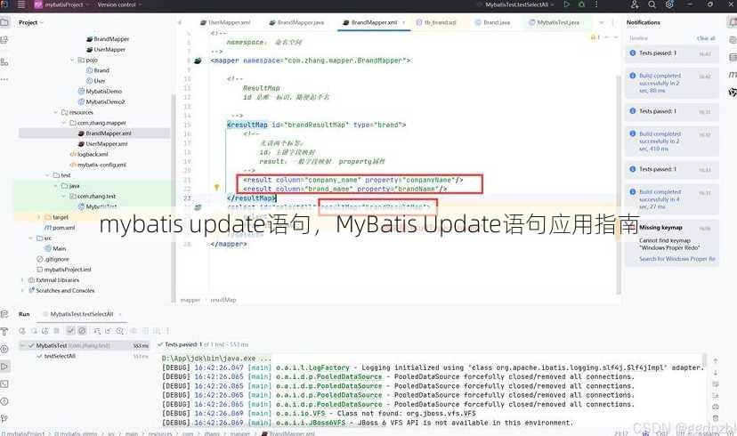Open the Maven tool window icon

click(x=733, y=75)
